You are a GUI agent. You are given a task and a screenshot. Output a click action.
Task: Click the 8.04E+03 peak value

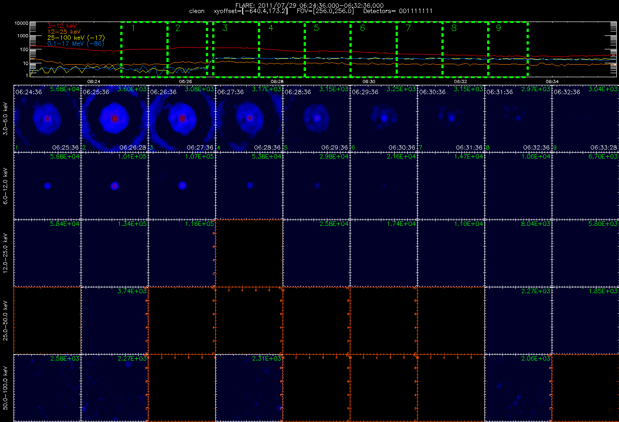pyautogui.click(x=536, y=224)
